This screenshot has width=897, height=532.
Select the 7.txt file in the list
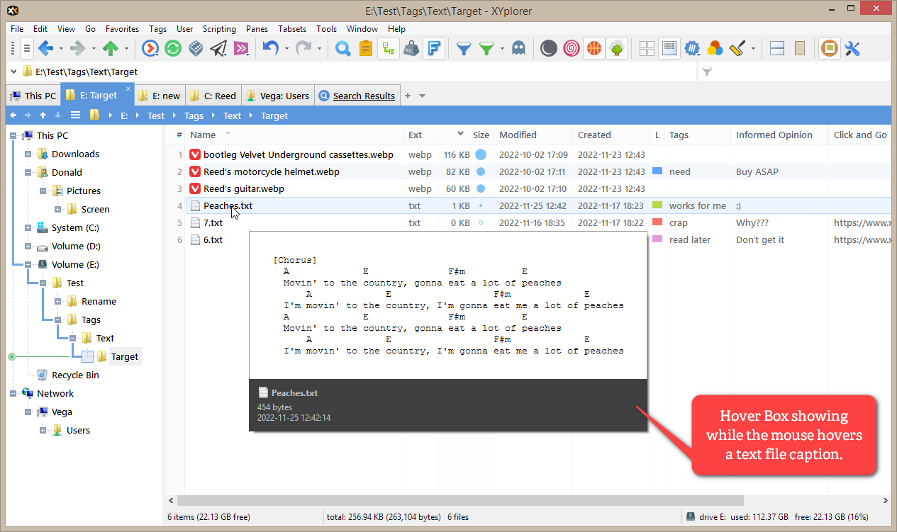coord(213,222)
